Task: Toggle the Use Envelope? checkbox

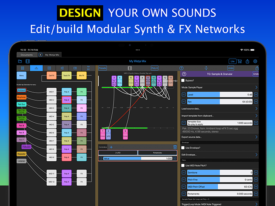Action: pyautogui.click(x=183, y=148)
